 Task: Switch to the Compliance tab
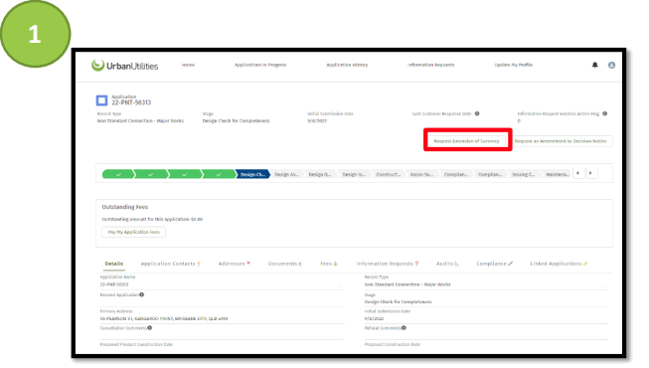494,264
